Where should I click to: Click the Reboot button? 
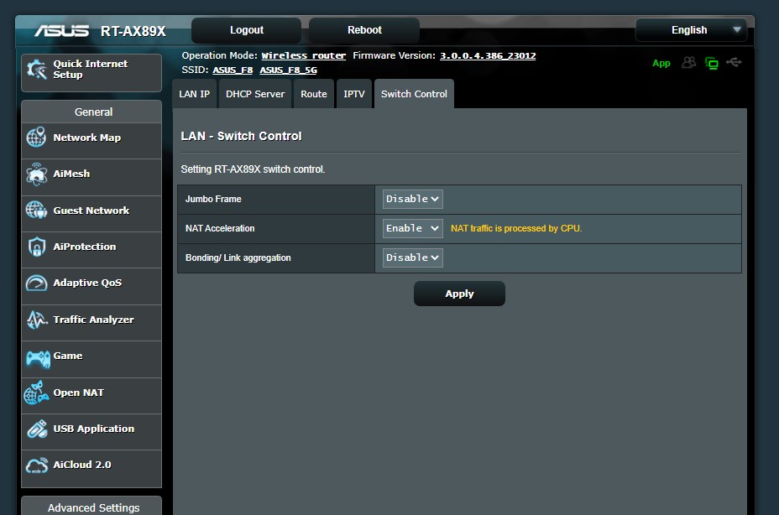(364, 30)
